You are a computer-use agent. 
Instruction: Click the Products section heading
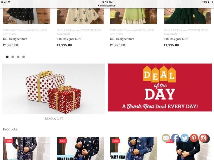(x=10, y=129)
